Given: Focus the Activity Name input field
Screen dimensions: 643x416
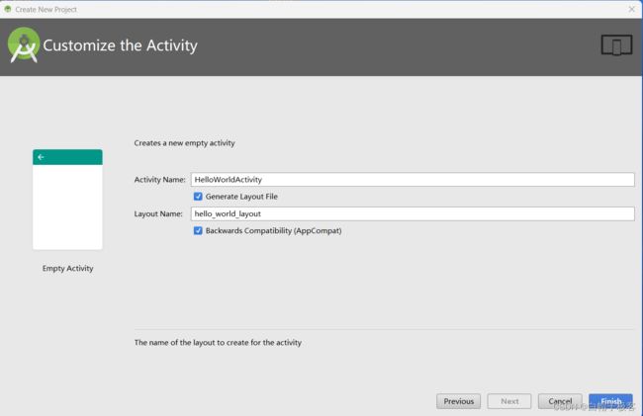Looking at the screenshot, I should point(413,179).
